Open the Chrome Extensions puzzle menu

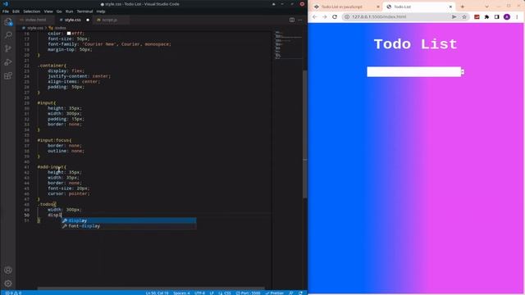click(x=486, y=16)
